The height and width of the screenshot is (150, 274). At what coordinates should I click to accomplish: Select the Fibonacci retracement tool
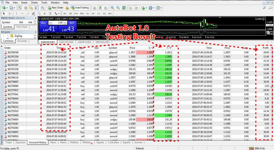click(39, 13)
